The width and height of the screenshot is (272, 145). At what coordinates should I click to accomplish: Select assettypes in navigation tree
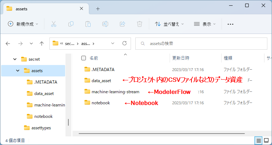tap(41, 128)
